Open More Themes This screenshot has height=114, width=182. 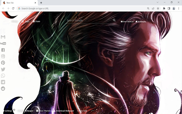43,111
